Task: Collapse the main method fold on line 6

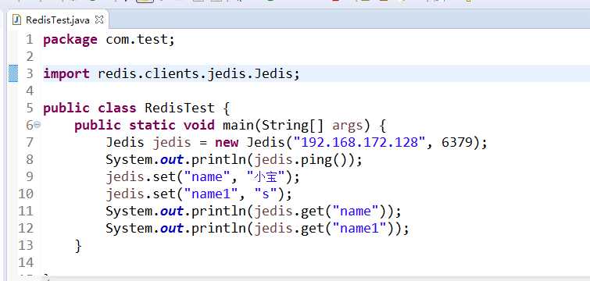Action: tap(37, 125)
